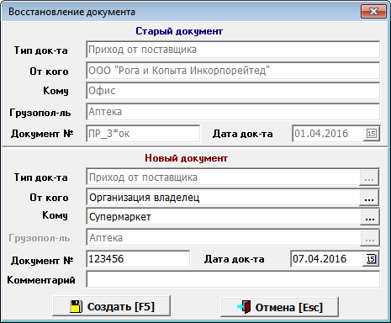Click the Отмена [Esc] button

pos(280,307)
